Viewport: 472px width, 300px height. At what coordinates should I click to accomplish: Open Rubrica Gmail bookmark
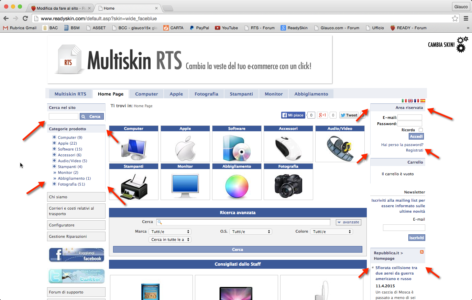pyautogui.click(x=20, y=28)
